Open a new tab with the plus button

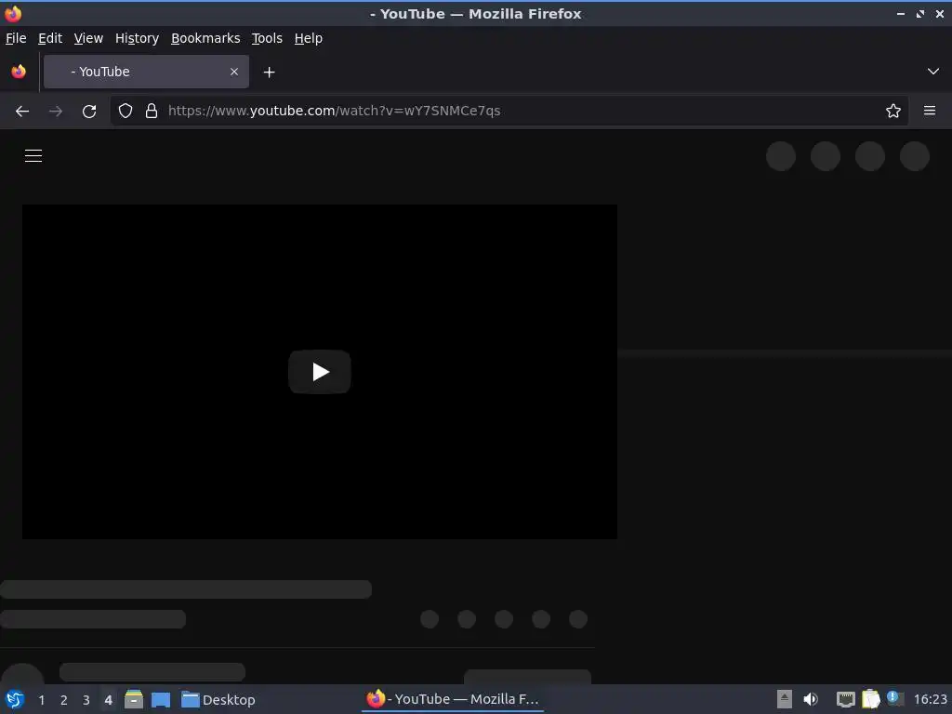point(269,73)
